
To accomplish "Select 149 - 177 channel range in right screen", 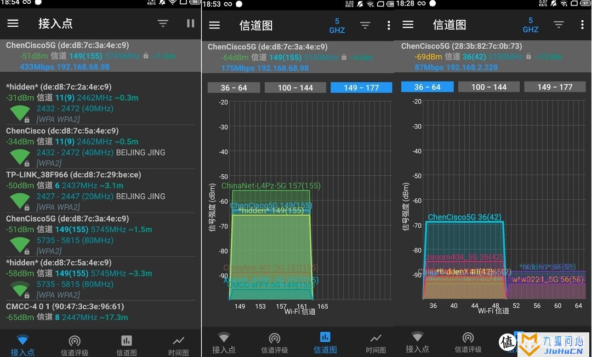I will [555, 87].
